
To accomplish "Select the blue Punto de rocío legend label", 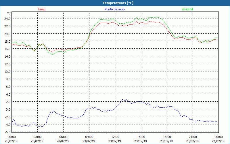I will (x=114, y=9).
